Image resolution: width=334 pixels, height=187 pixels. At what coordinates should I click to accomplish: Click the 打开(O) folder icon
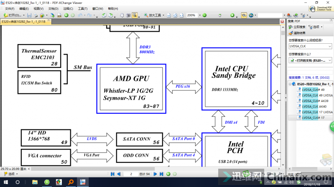[6, 15]
